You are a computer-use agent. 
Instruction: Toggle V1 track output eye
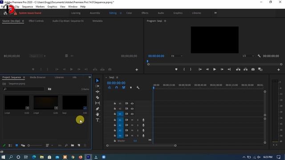pos(132,114)
